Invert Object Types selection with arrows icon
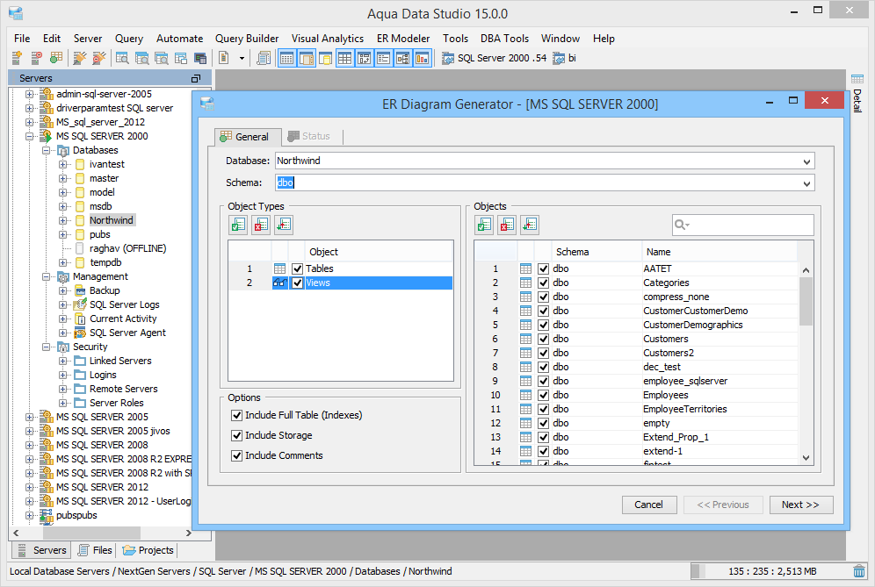Image resolution: width=875 pixels, height=587 pixels. [284, 225]
